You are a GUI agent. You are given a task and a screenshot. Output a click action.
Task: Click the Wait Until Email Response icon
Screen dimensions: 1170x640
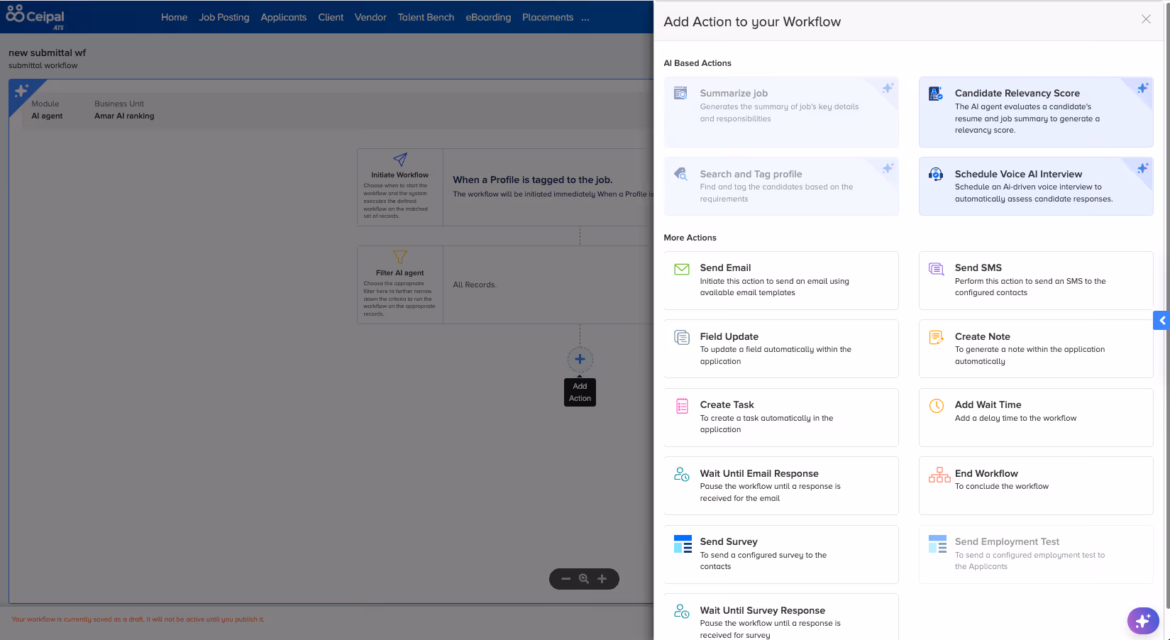[681, 474]
